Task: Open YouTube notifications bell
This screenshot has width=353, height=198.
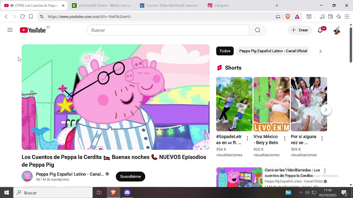Action: (320, 30)
